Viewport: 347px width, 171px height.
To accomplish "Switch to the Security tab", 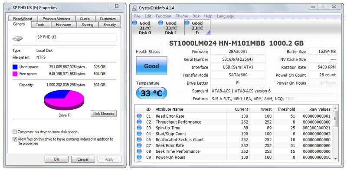I will (x=110, y=25).
